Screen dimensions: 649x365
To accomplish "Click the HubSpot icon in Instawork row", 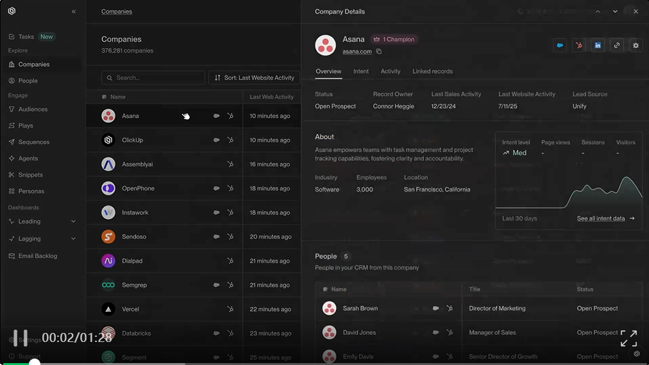I will point(230,213).
